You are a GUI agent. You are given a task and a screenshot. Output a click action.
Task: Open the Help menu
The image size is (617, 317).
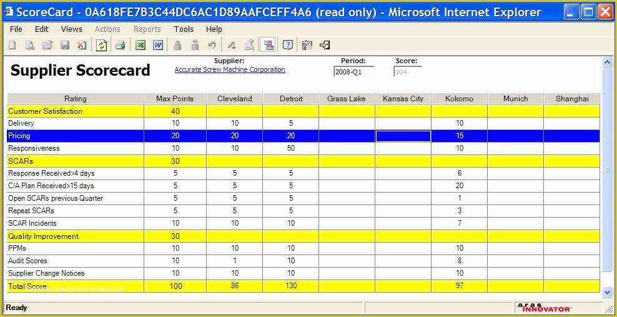[214, 29]
